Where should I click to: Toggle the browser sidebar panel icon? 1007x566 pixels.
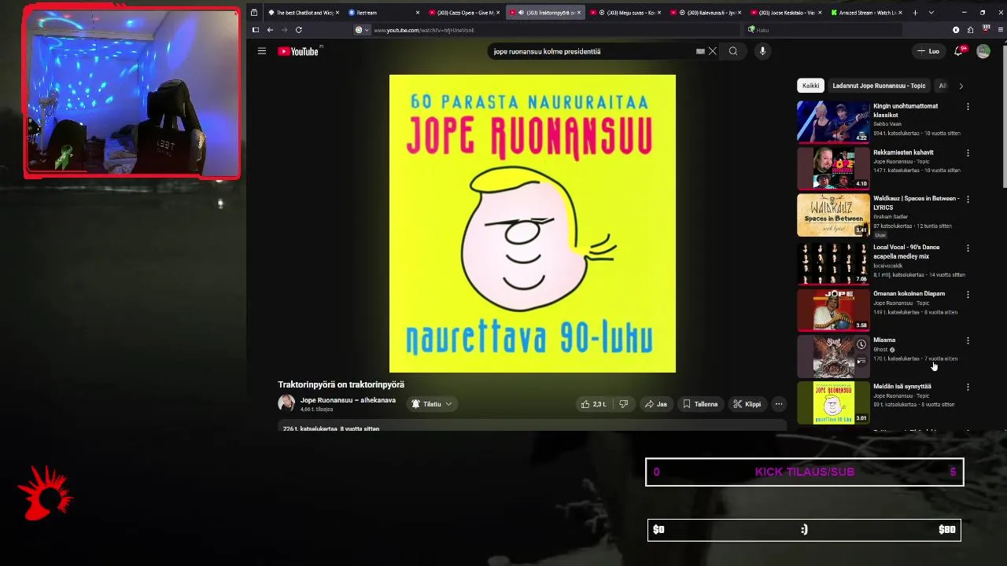click(255, 30)
